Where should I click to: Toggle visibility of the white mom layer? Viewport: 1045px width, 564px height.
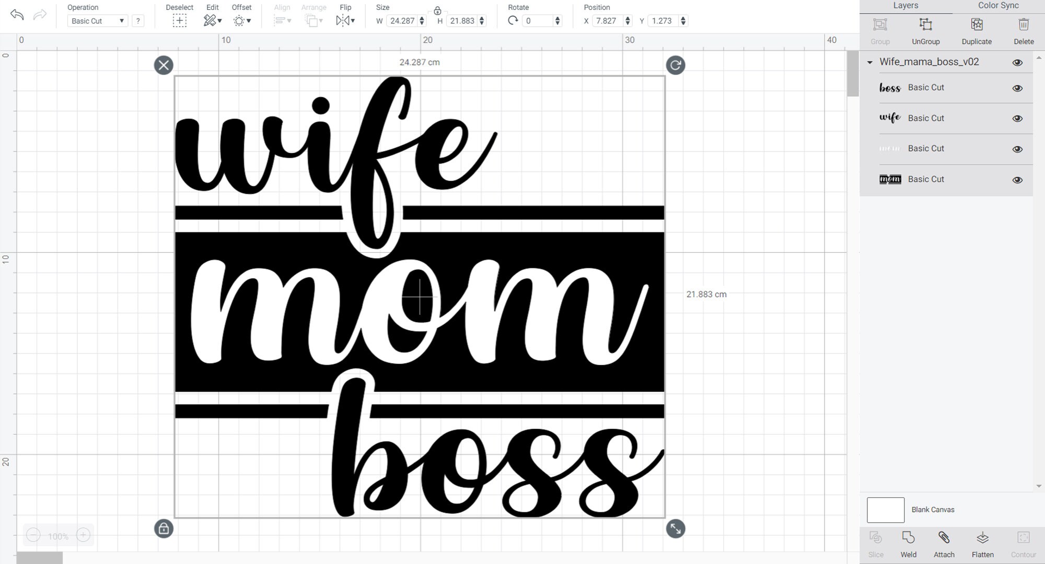[x=1017, y=149]
